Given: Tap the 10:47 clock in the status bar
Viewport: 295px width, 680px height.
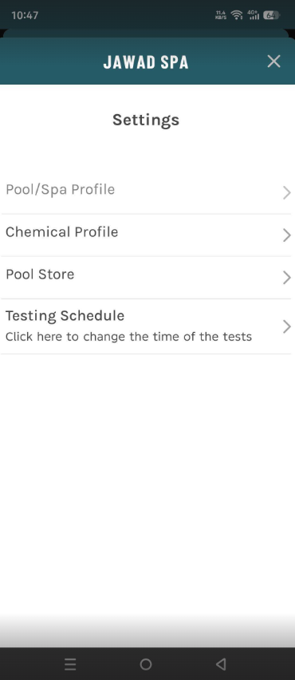Looking at the screenshot, I should pos(25,15).
